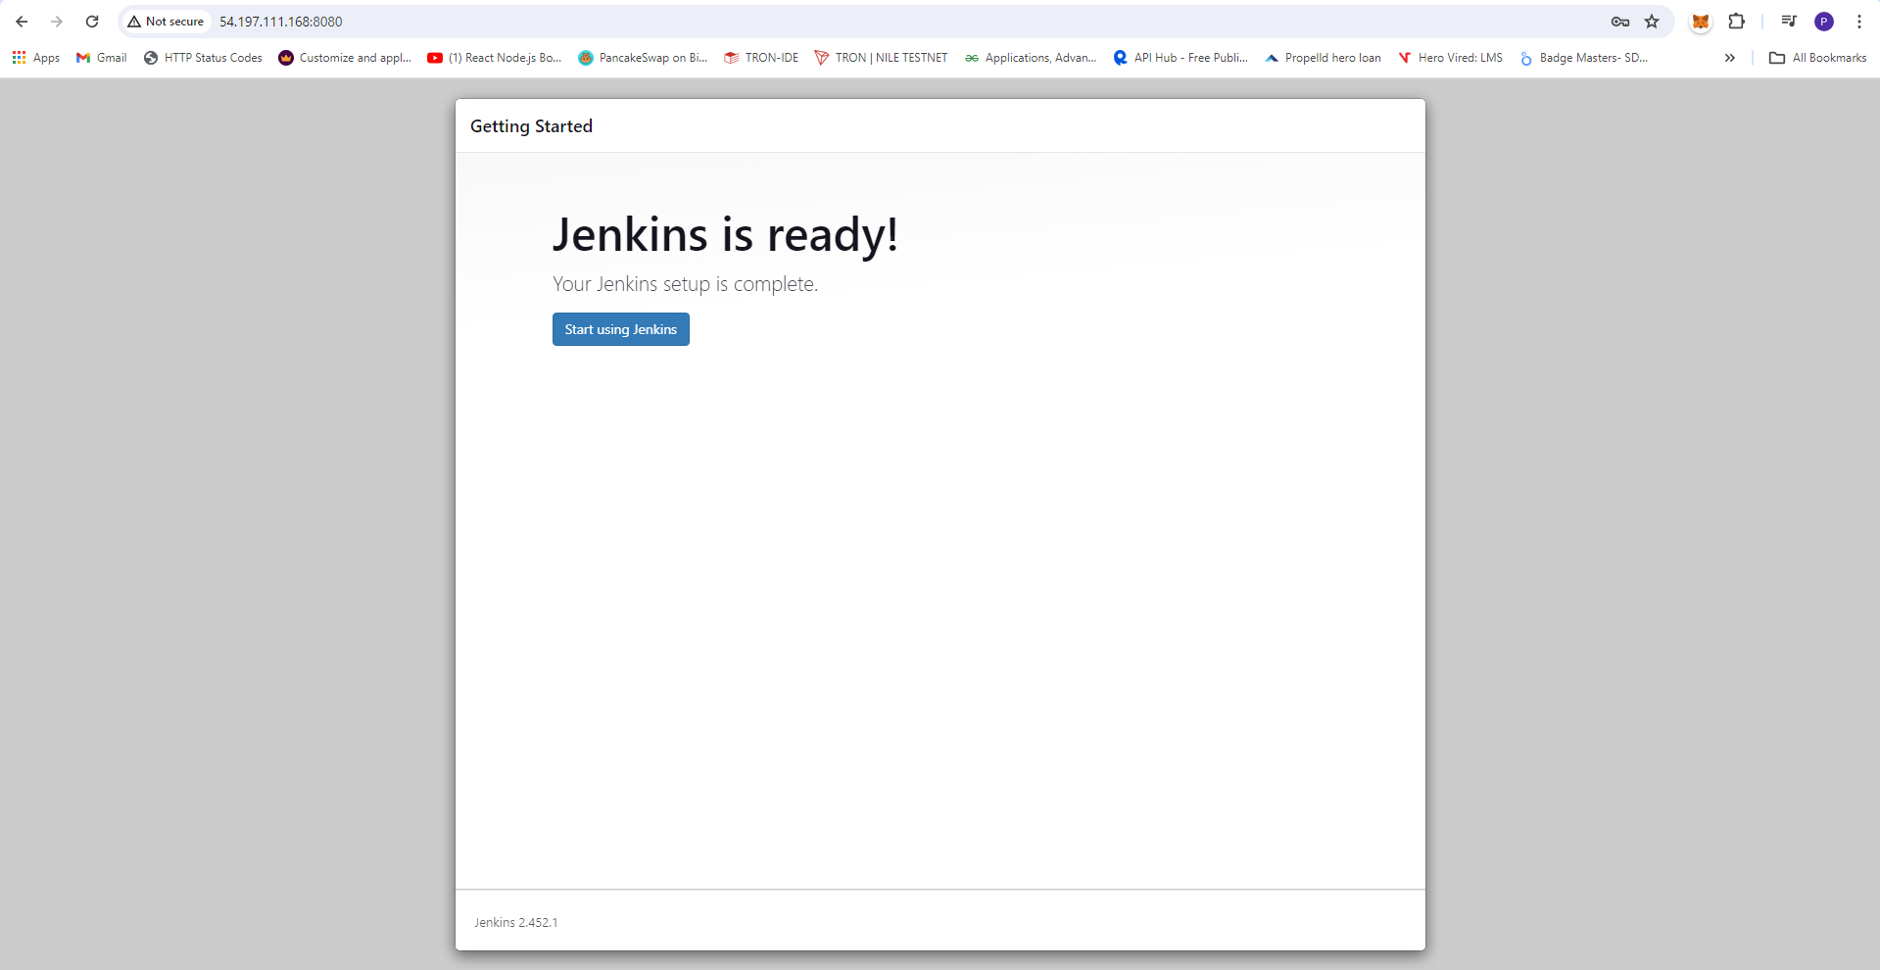
Task: Open the Apps bookmark shortcut
Action: 36,58
